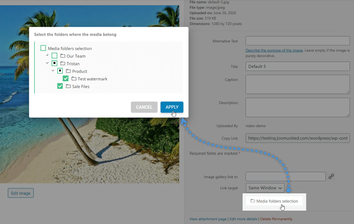Collapse the Product folder tree node
354x224 pixels.
pos(53,71)
